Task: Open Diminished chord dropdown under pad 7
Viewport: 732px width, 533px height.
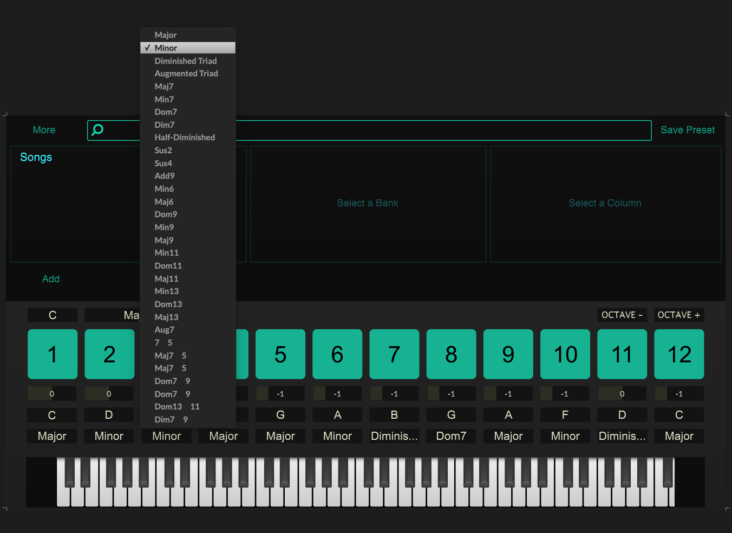Action: click(x=394, y=436)
